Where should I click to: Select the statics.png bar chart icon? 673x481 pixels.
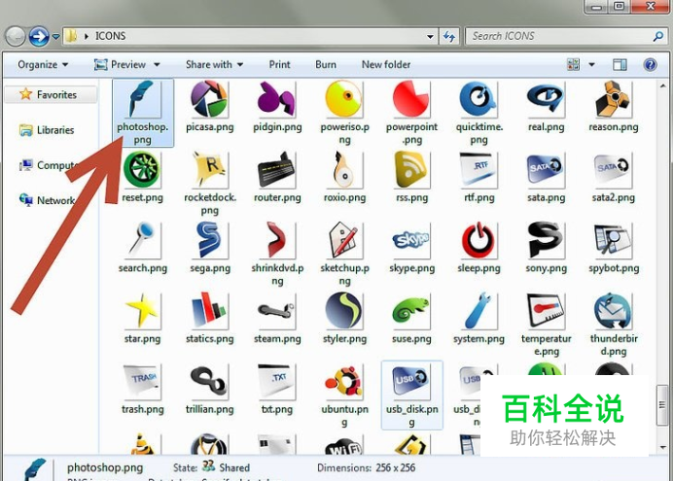(x=209, y=311)
